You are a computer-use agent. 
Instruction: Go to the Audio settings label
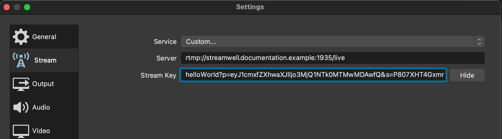(x=41, y=107)
